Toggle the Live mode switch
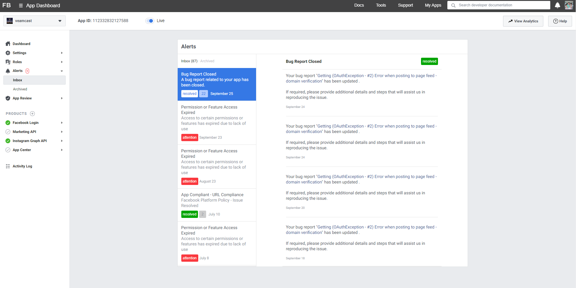576x288 pixels. pyautogui.click(x=150, y=21)
